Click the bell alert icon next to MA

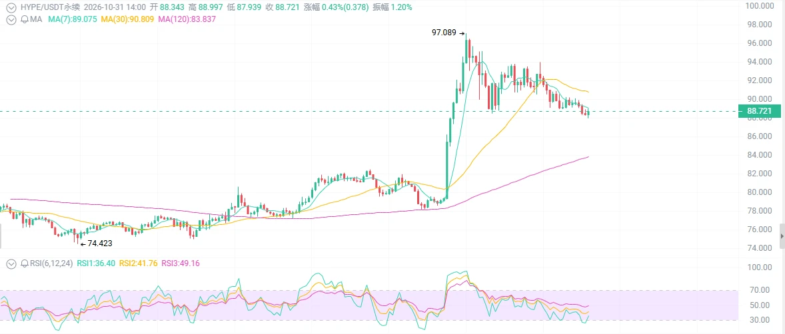(24, 19)
